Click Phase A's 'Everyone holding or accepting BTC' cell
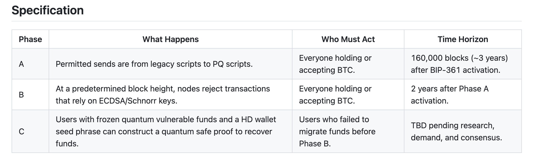This screenshot has height=162, width=536. 335,64
